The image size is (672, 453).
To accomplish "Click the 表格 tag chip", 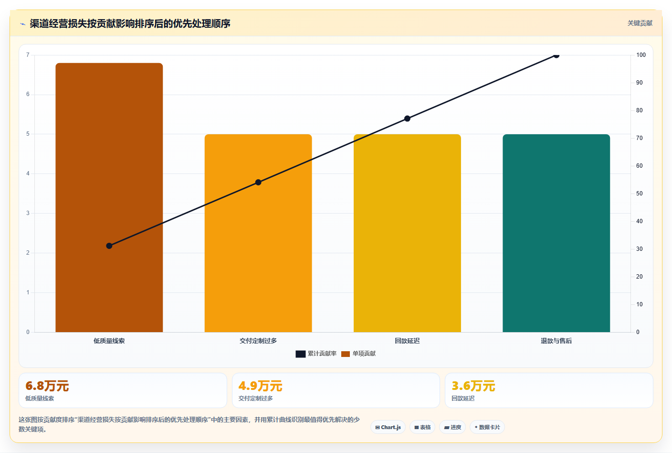I will [x=422, y=427].
